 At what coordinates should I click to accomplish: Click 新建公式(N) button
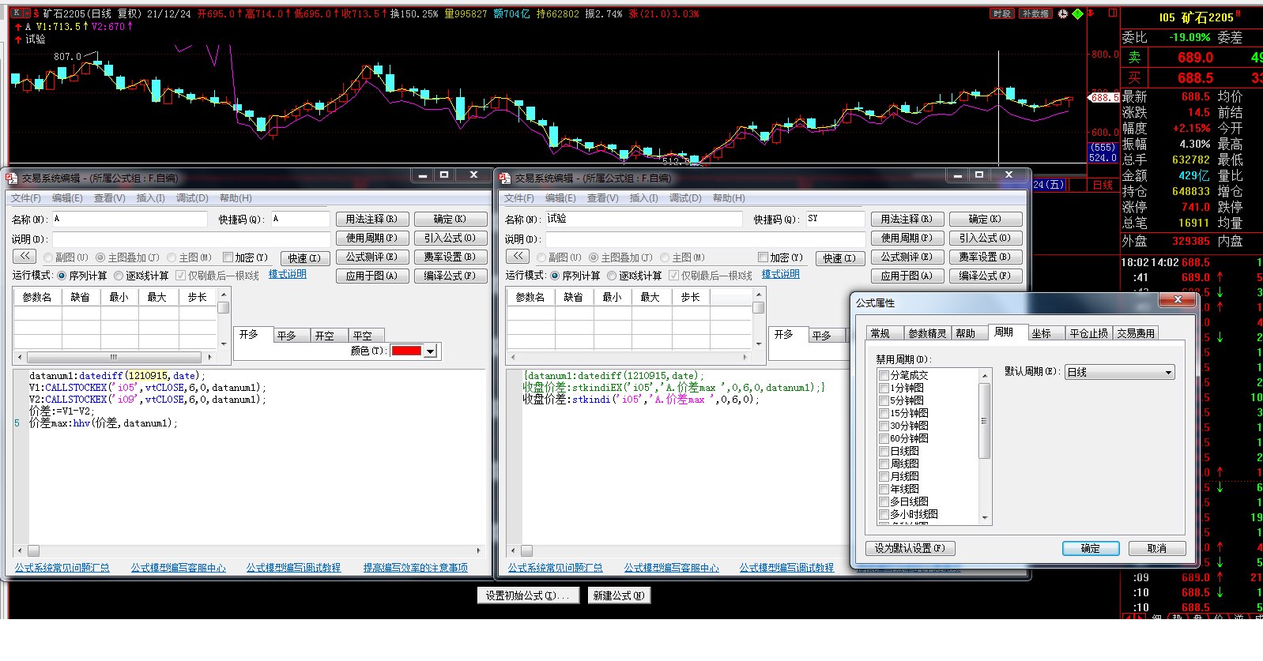coord(619,595)
